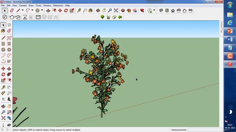Select the Rectangle tool in left toolbar

tap(3, 44)
